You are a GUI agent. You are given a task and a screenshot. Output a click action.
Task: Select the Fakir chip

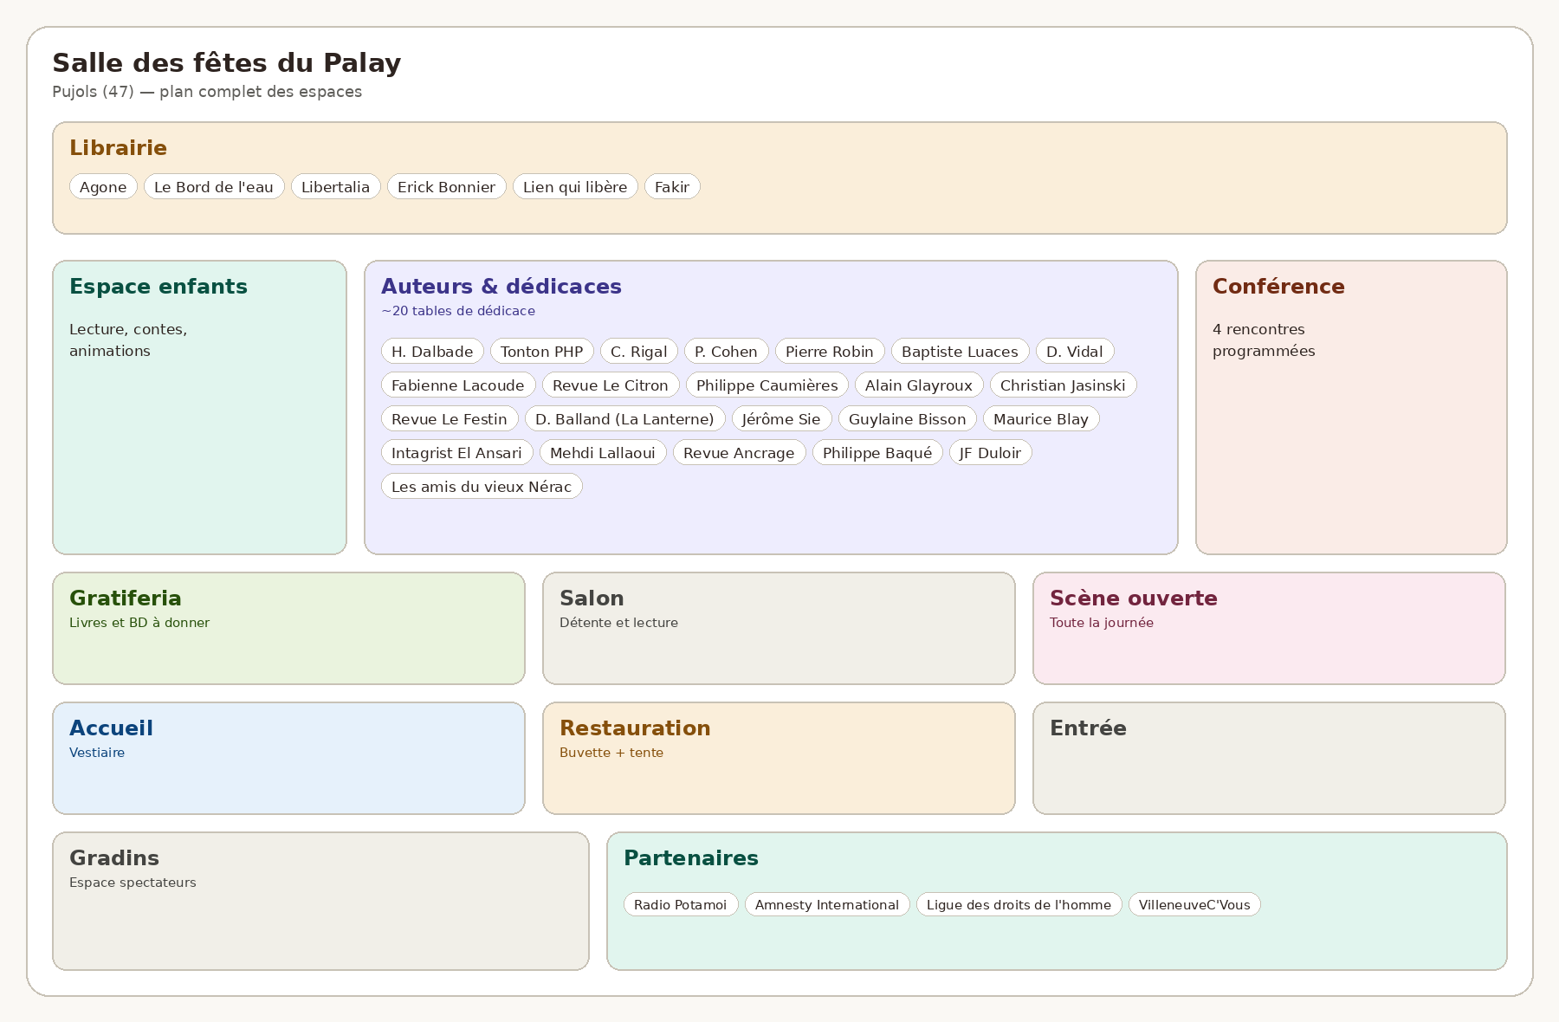click(x=672, y=187)
